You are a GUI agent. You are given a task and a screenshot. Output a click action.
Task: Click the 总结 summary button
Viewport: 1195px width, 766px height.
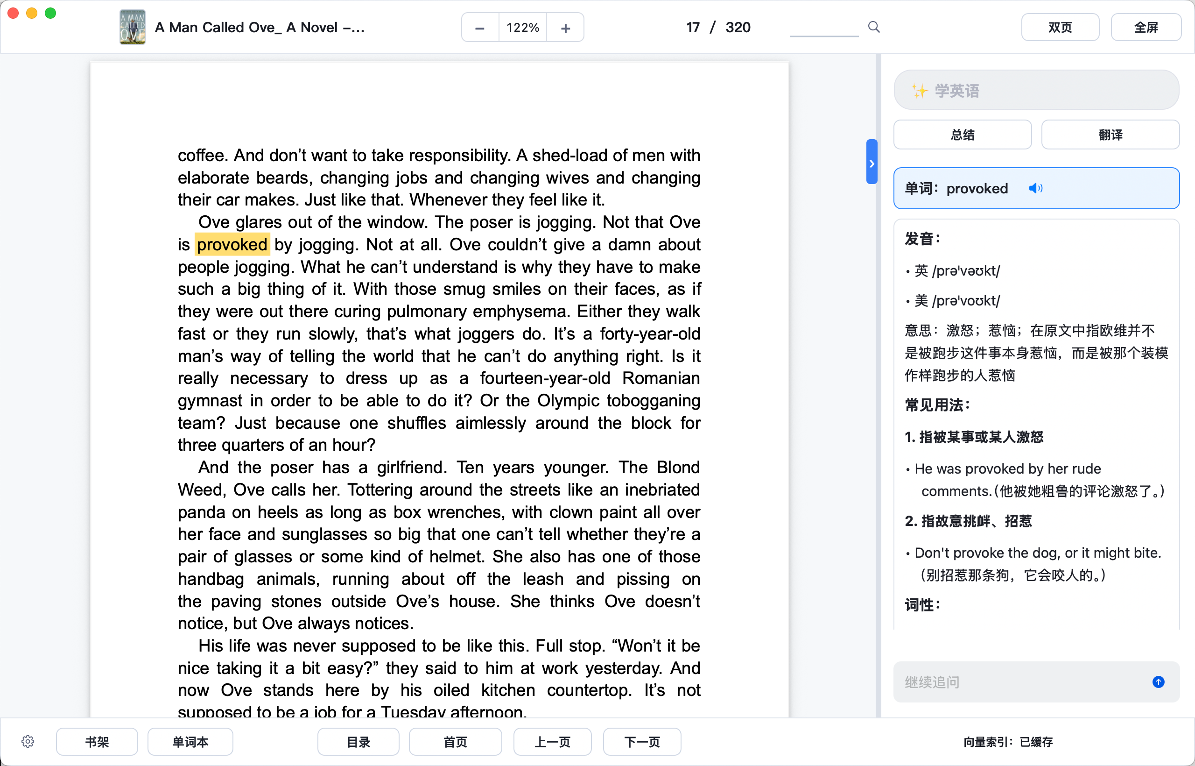tap(963, 135)
